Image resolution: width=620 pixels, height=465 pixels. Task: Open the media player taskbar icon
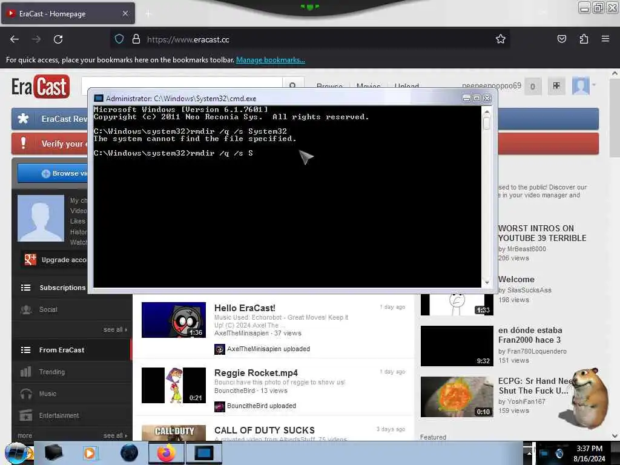91,453
